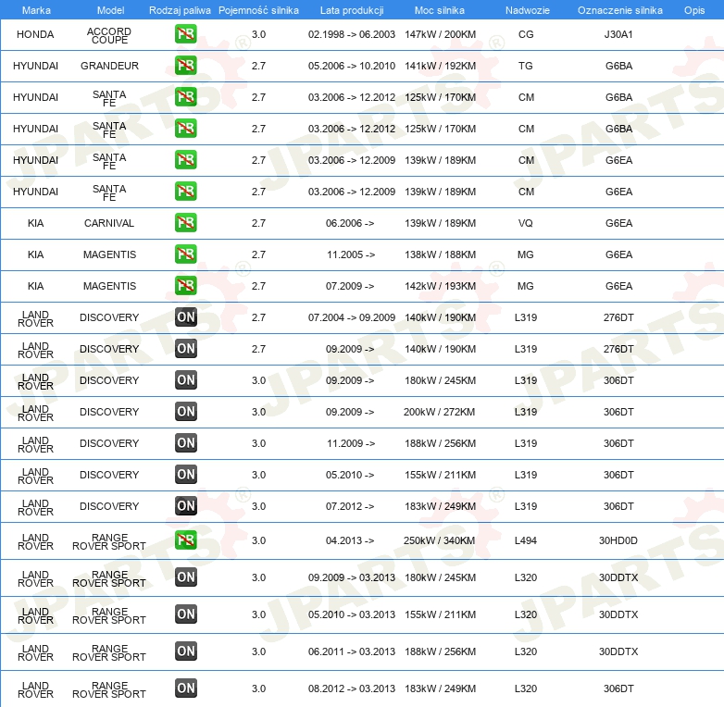Viewport: 724px width, 707px height.
Task: Click engine code J30A1
Action: [618, 34]
